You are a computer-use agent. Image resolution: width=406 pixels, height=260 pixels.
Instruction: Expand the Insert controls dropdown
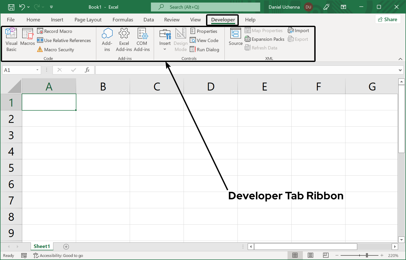click(x=165, y=49)
